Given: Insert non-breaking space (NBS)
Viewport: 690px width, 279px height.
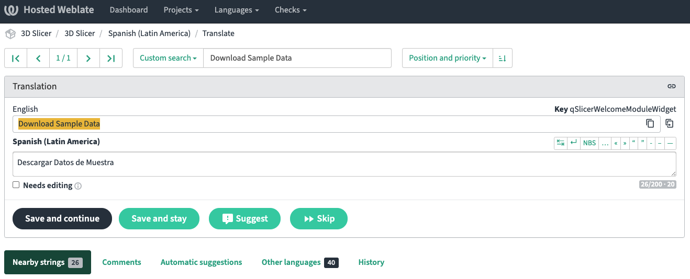Looking at the screenshot, I should tap(589, 143).
